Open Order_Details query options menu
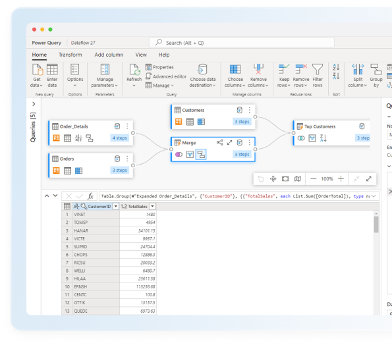Image resolution: width=392 pixels, height=345 pixels. (x=127, y=126)
